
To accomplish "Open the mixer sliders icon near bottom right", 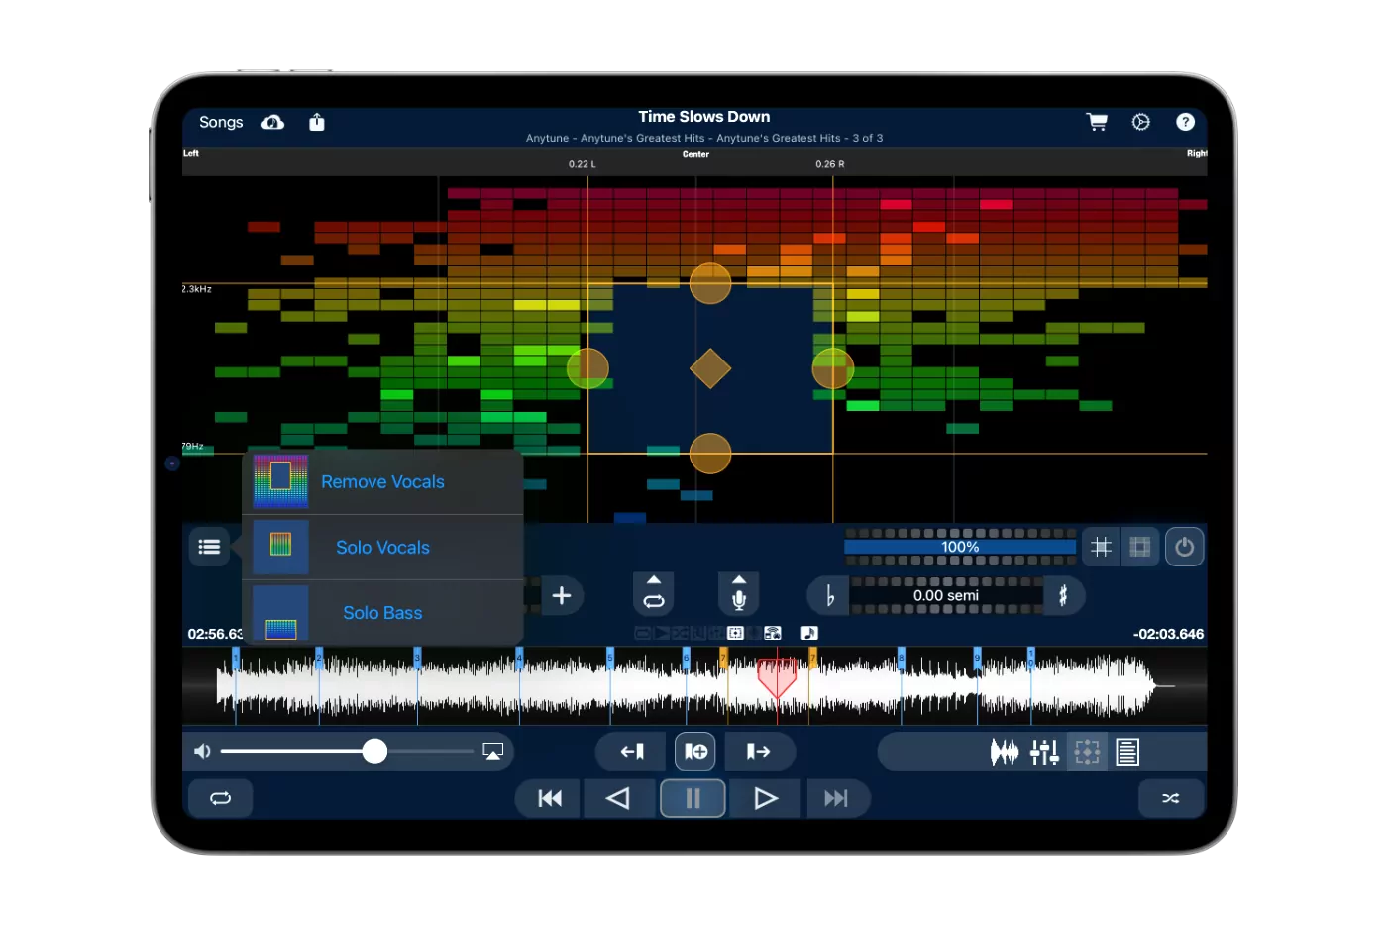I will click(x=1043, y=751).
